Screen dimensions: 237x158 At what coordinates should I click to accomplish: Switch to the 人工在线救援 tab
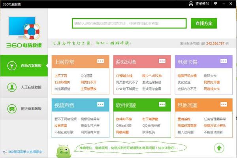[x=31, y=87]
